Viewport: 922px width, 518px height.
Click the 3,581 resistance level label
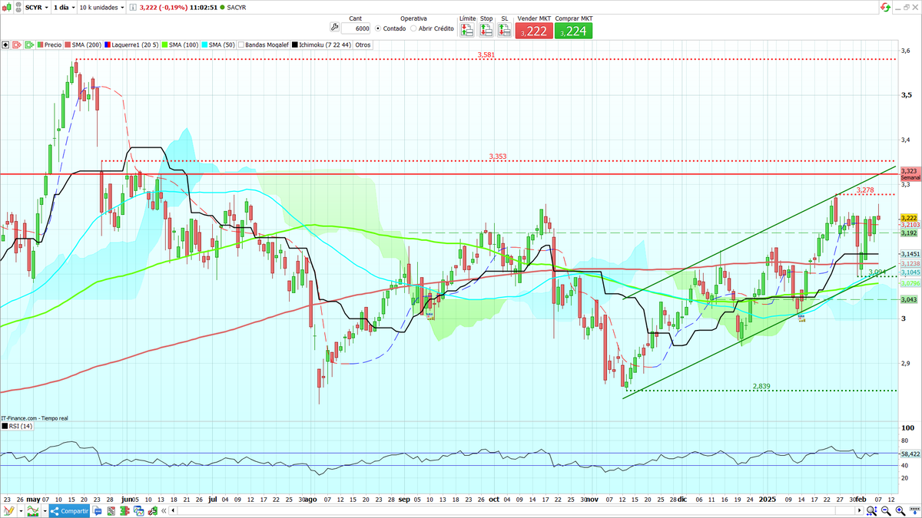point(486,55)
